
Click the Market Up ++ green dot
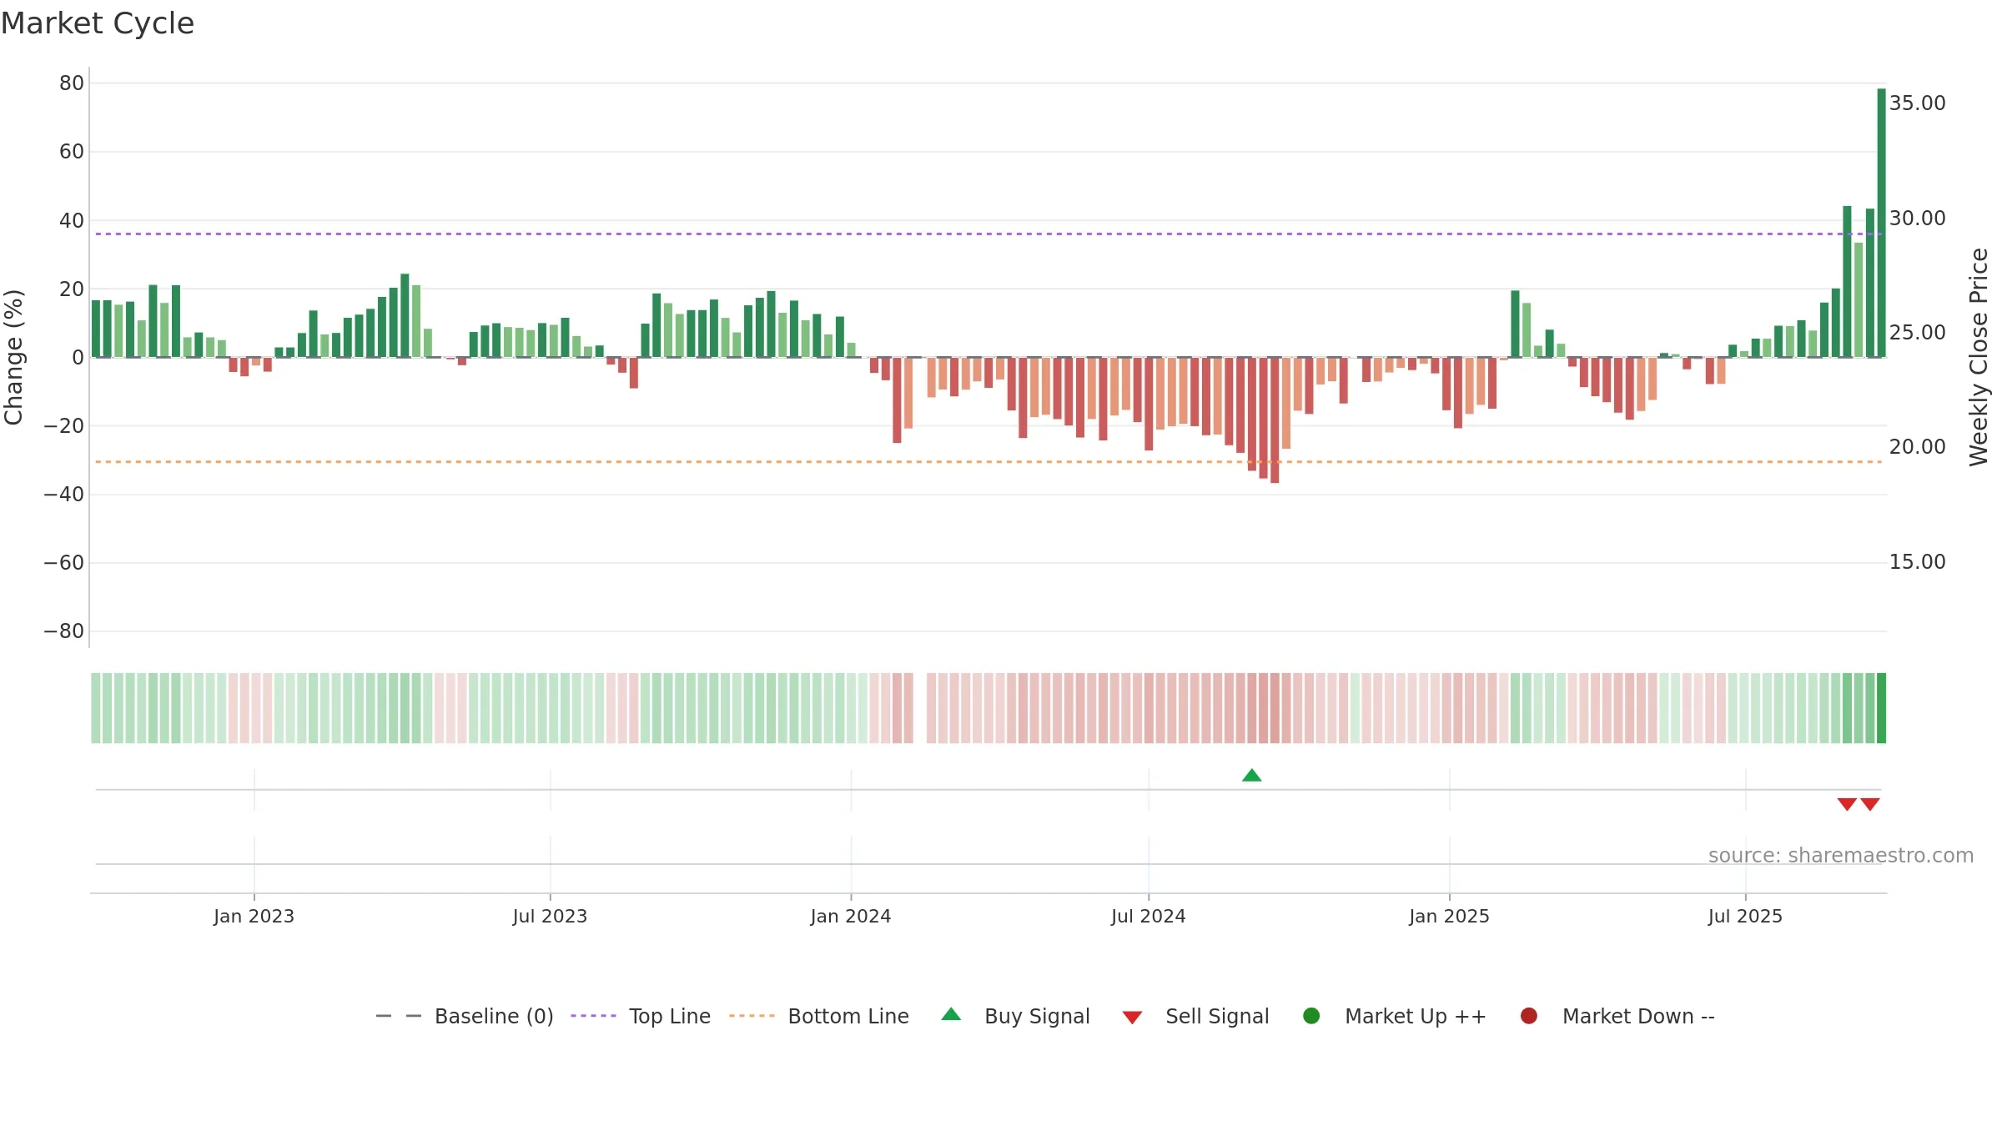coord(1311,1016)
